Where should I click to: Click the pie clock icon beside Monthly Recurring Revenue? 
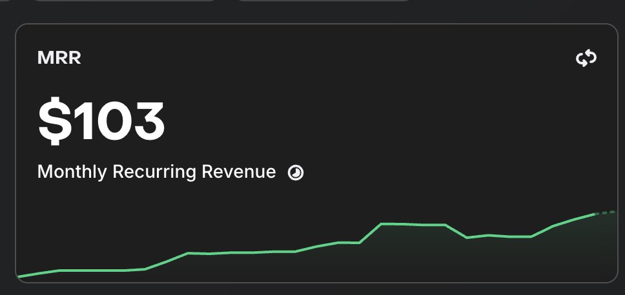(x=296, y=173)
